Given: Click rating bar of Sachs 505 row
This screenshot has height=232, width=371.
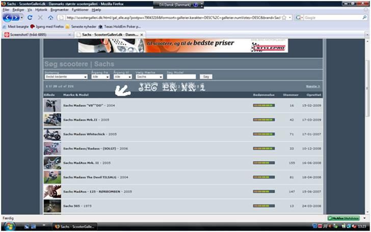Looking at the screenshot, I should point(263,206).
